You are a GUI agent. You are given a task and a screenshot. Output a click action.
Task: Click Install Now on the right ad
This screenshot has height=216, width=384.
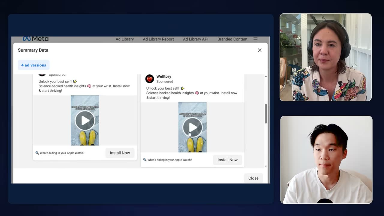coord(227,160)
